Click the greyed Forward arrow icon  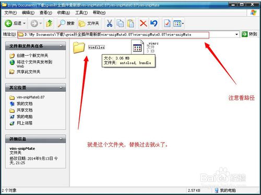(34, 23)
